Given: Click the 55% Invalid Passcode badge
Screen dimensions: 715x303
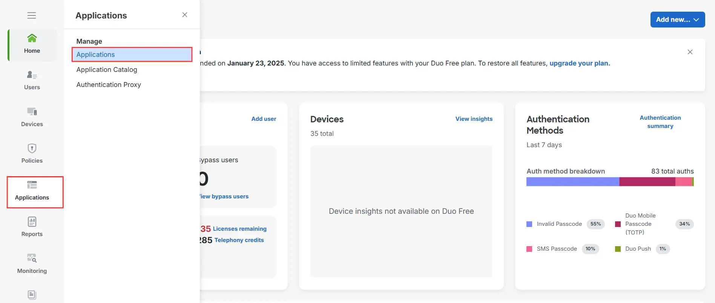Looking at the screenshot, I should click(x=596, y=224).
